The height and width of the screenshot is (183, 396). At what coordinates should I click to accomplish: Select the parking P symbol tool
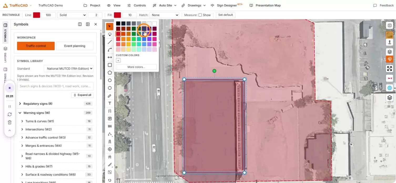110,119
